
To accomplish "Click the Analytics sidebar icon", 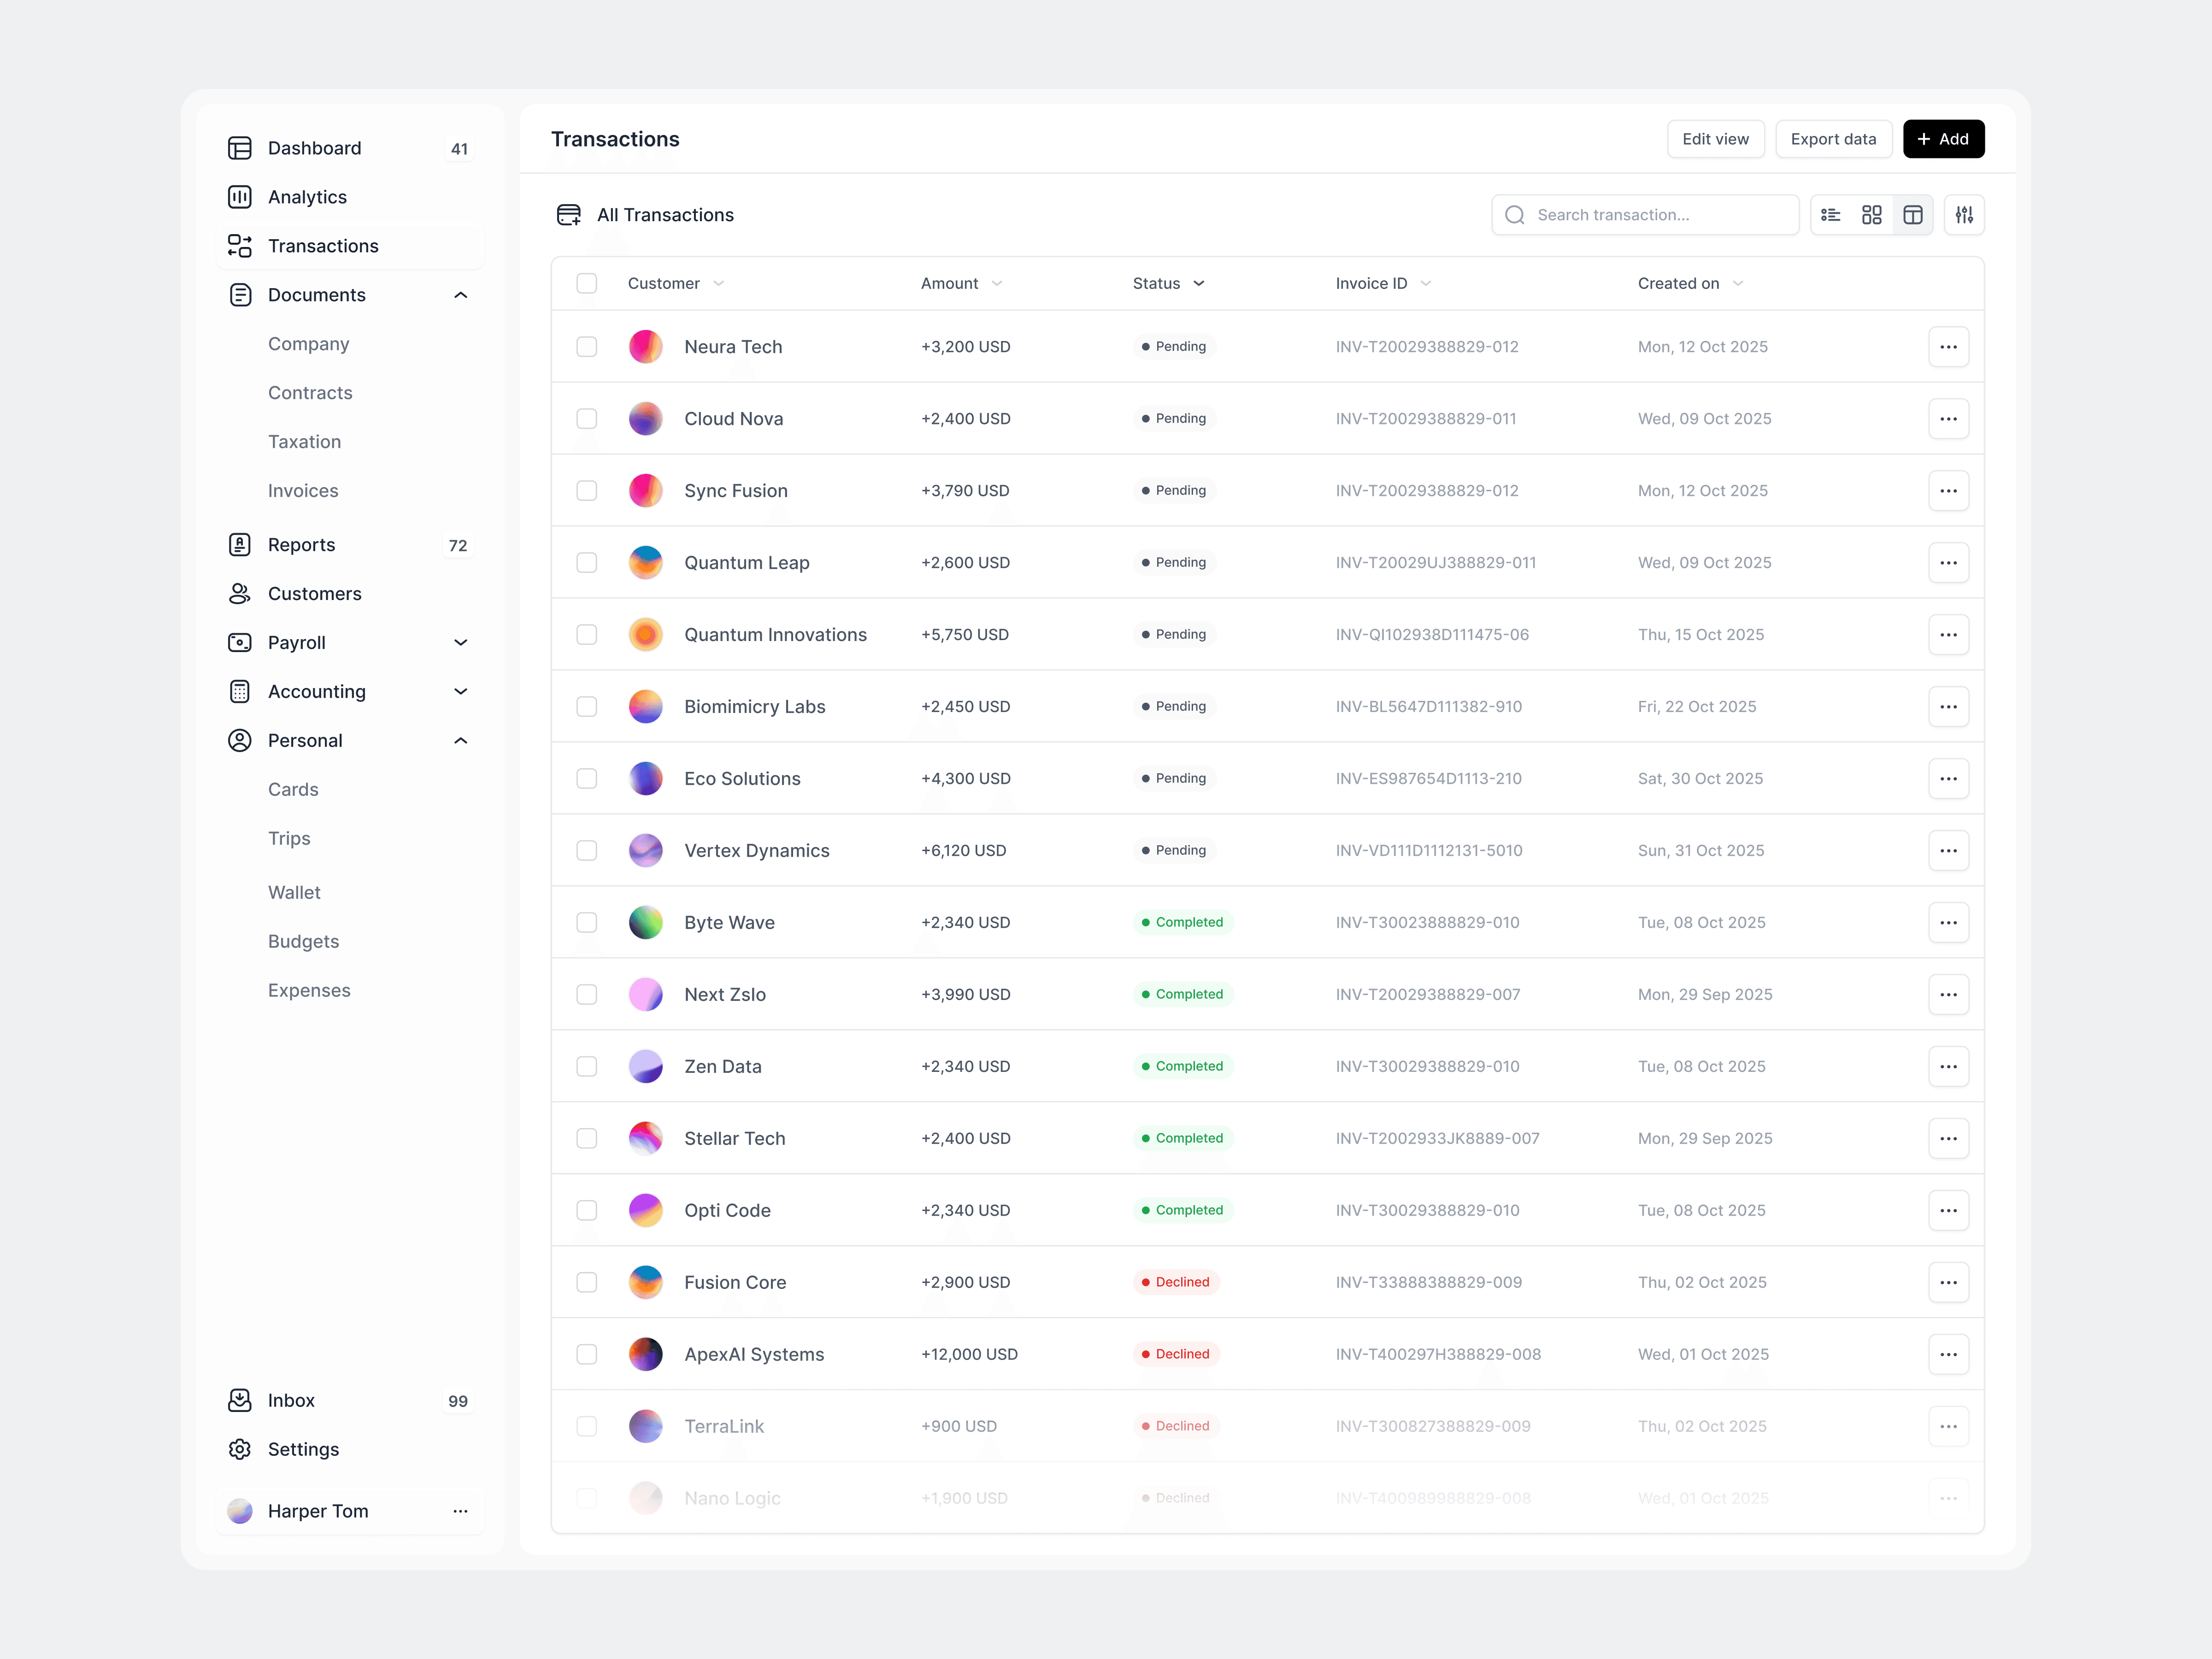I will tap(240, 197).
